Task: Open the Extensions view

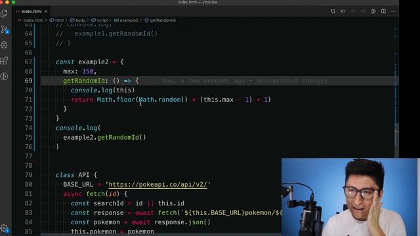Action: pyautogui.click(x=5, y=61)
